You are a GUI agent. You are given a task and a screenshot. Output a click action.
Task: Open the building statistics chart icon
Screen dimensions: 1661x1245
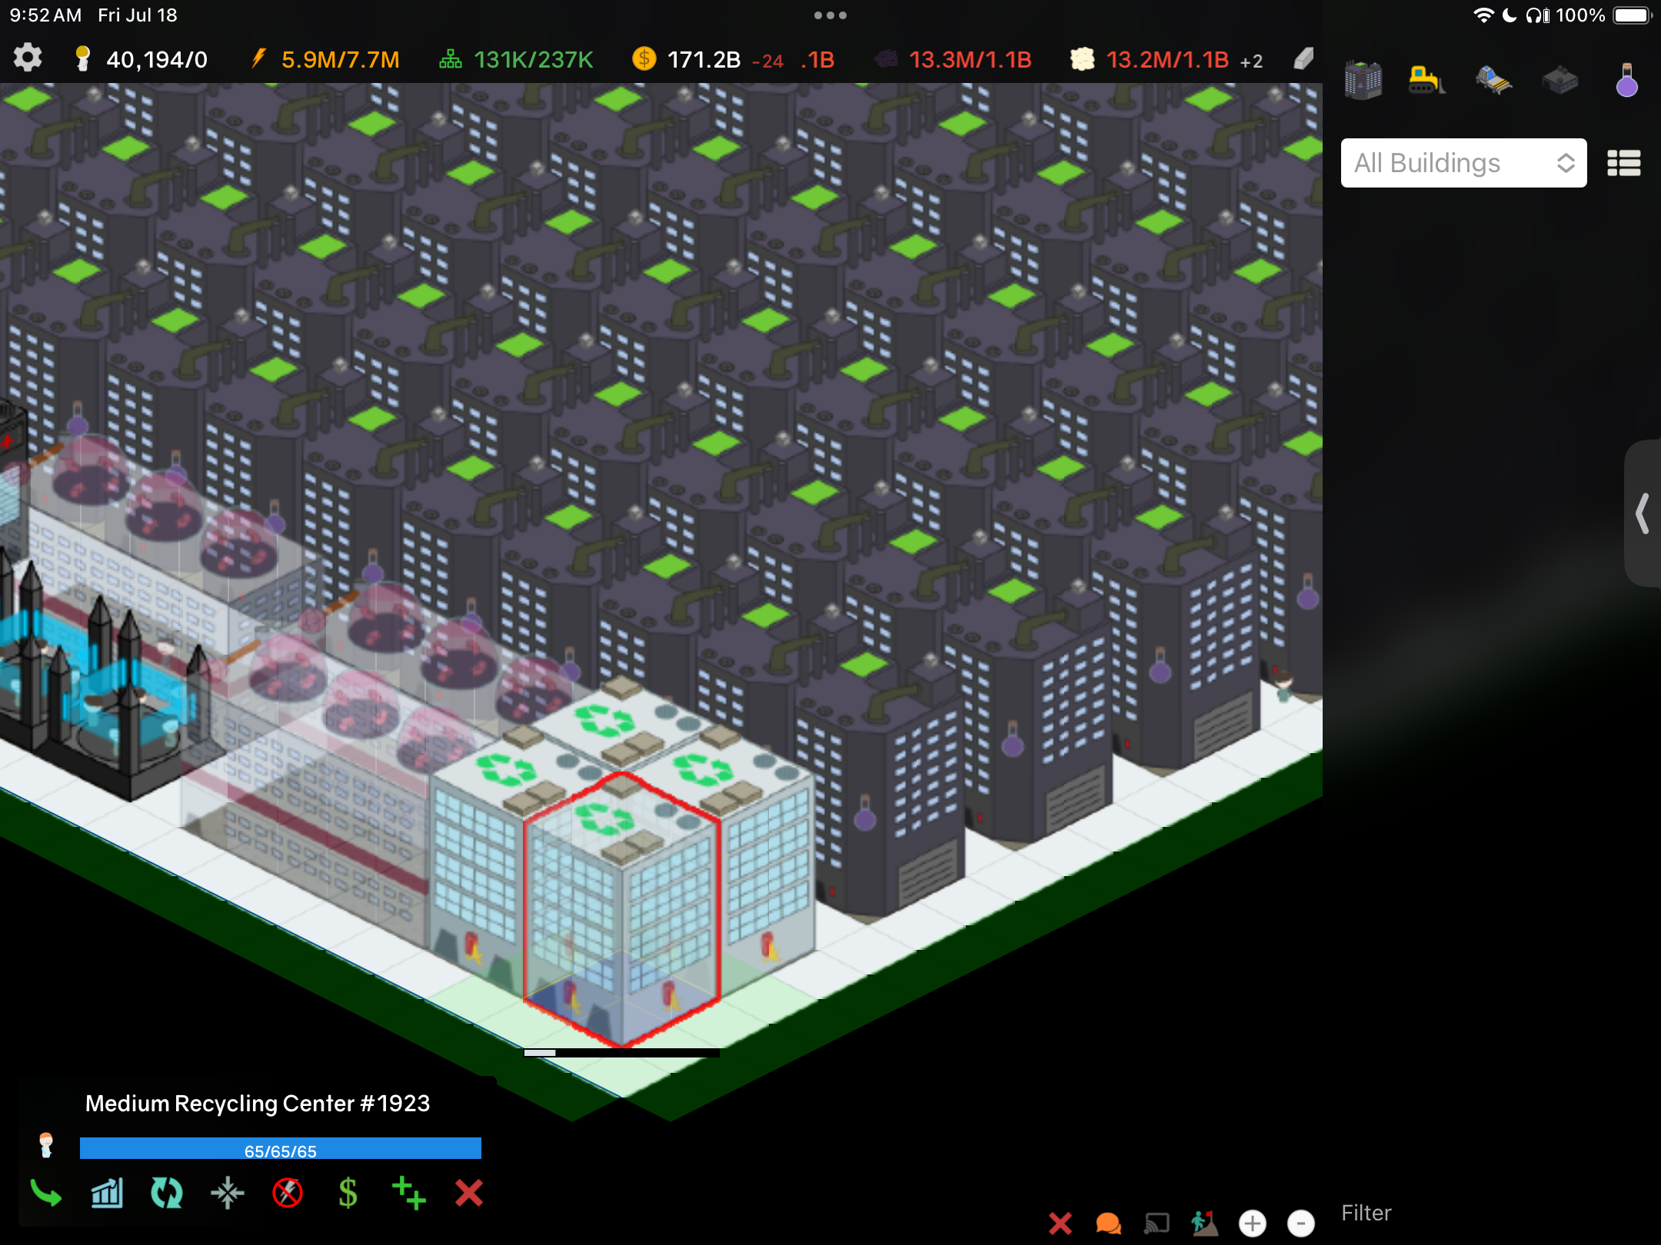[107, 1194]
